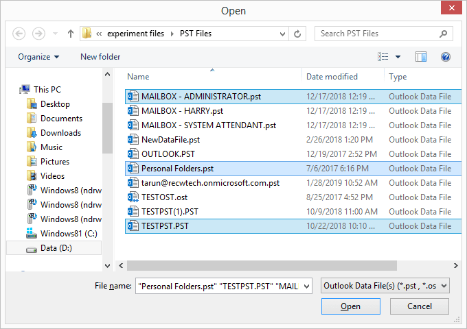Viewport: 467px width, 329px height.
Task: Refresh the PST Files folder
Action: point(297,34)
